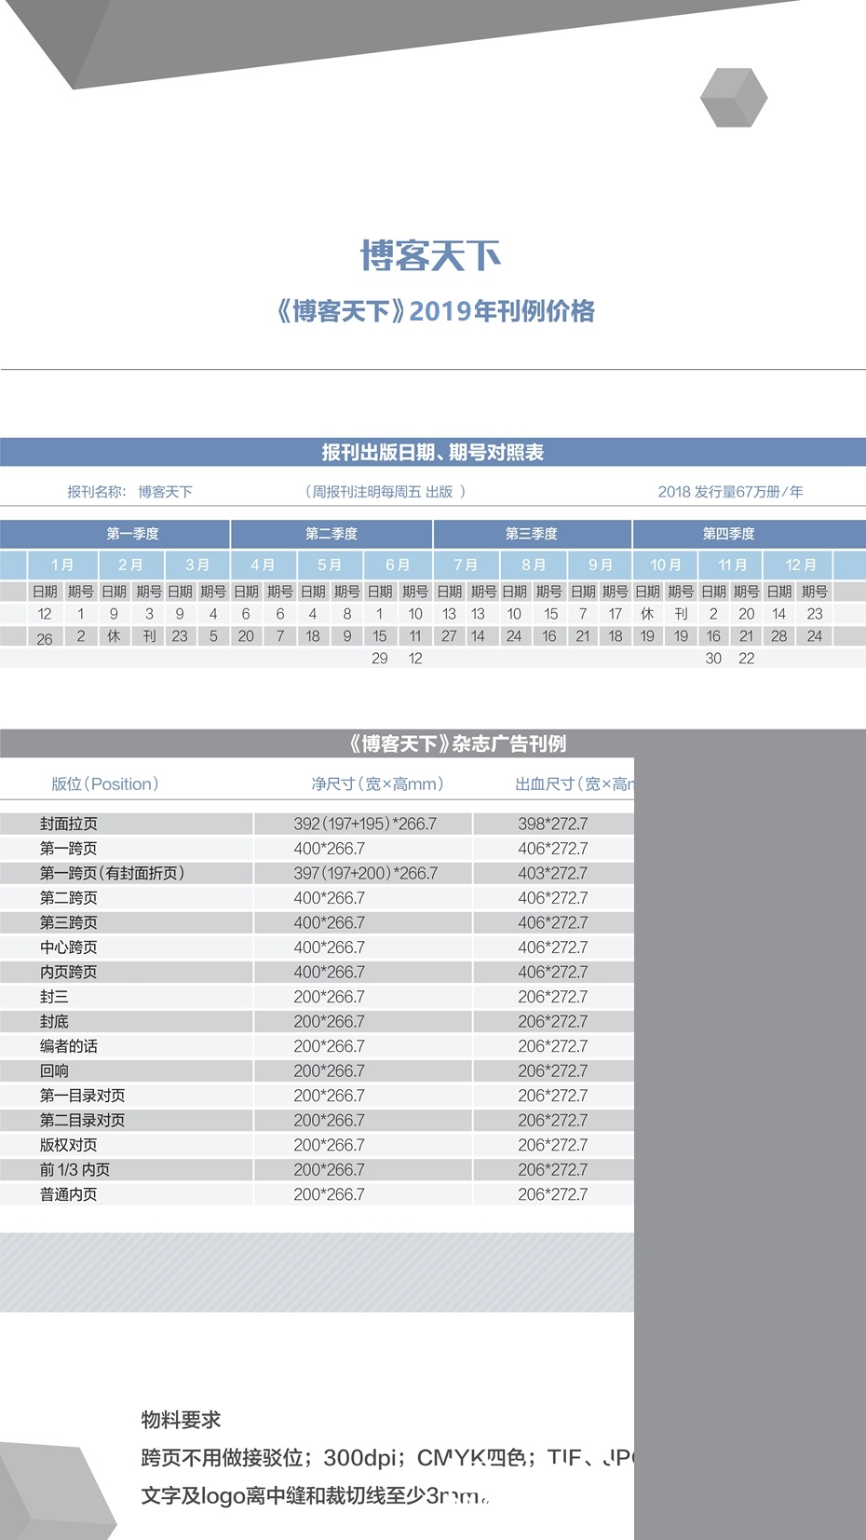This screenshot has height=1540, width=866.
Task: Select the 第二目录对页 row label
Action: click(83, 1121)
